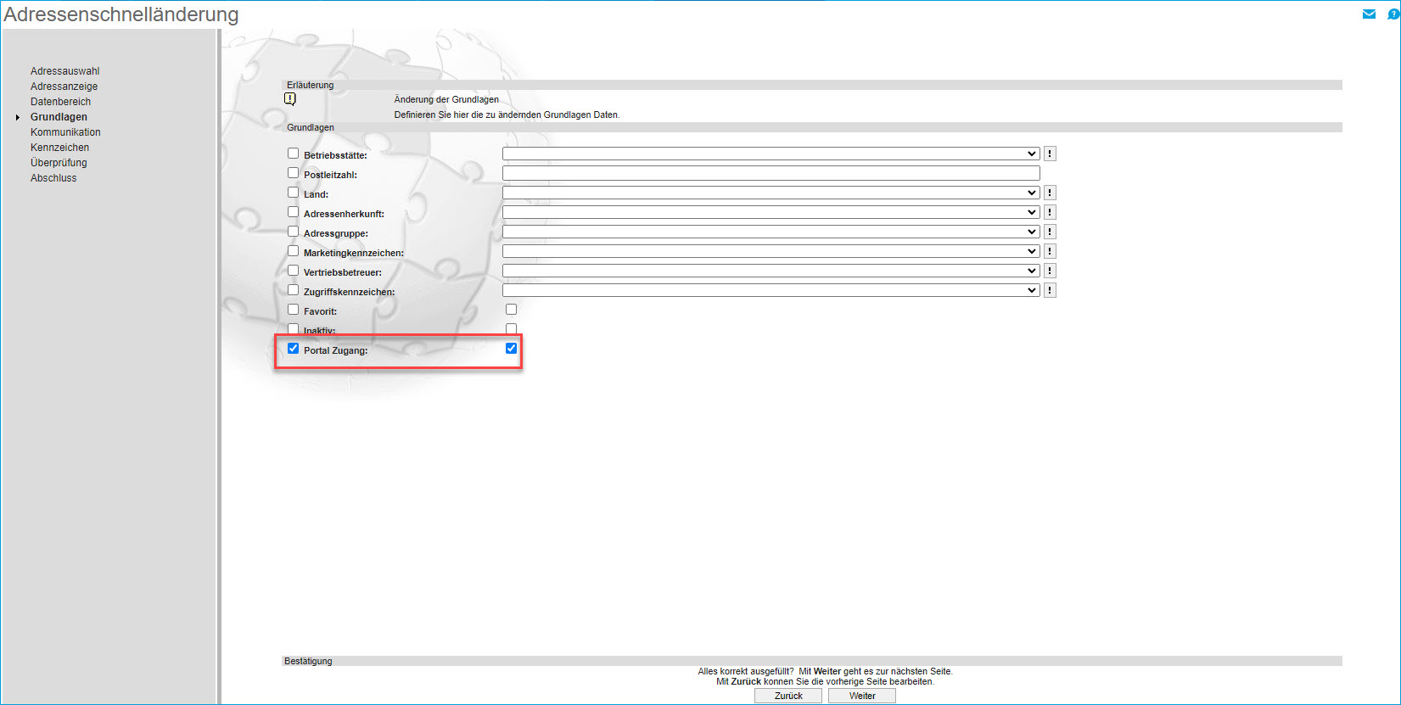Focus the Postleitzahl input field
The image size is (1401, 705).
click(771, 173)
